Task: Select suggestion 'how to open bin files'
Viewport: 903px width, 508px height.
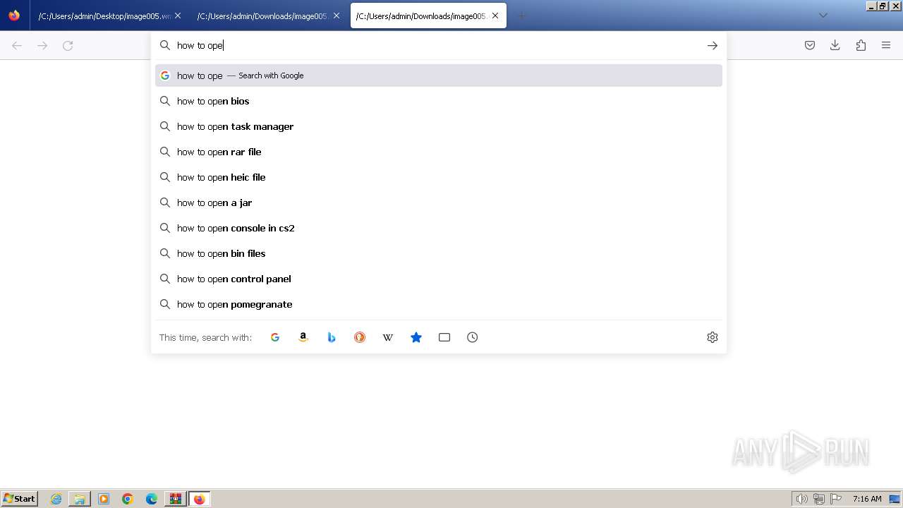Action: pyautogui.click(x=439, y=253)
